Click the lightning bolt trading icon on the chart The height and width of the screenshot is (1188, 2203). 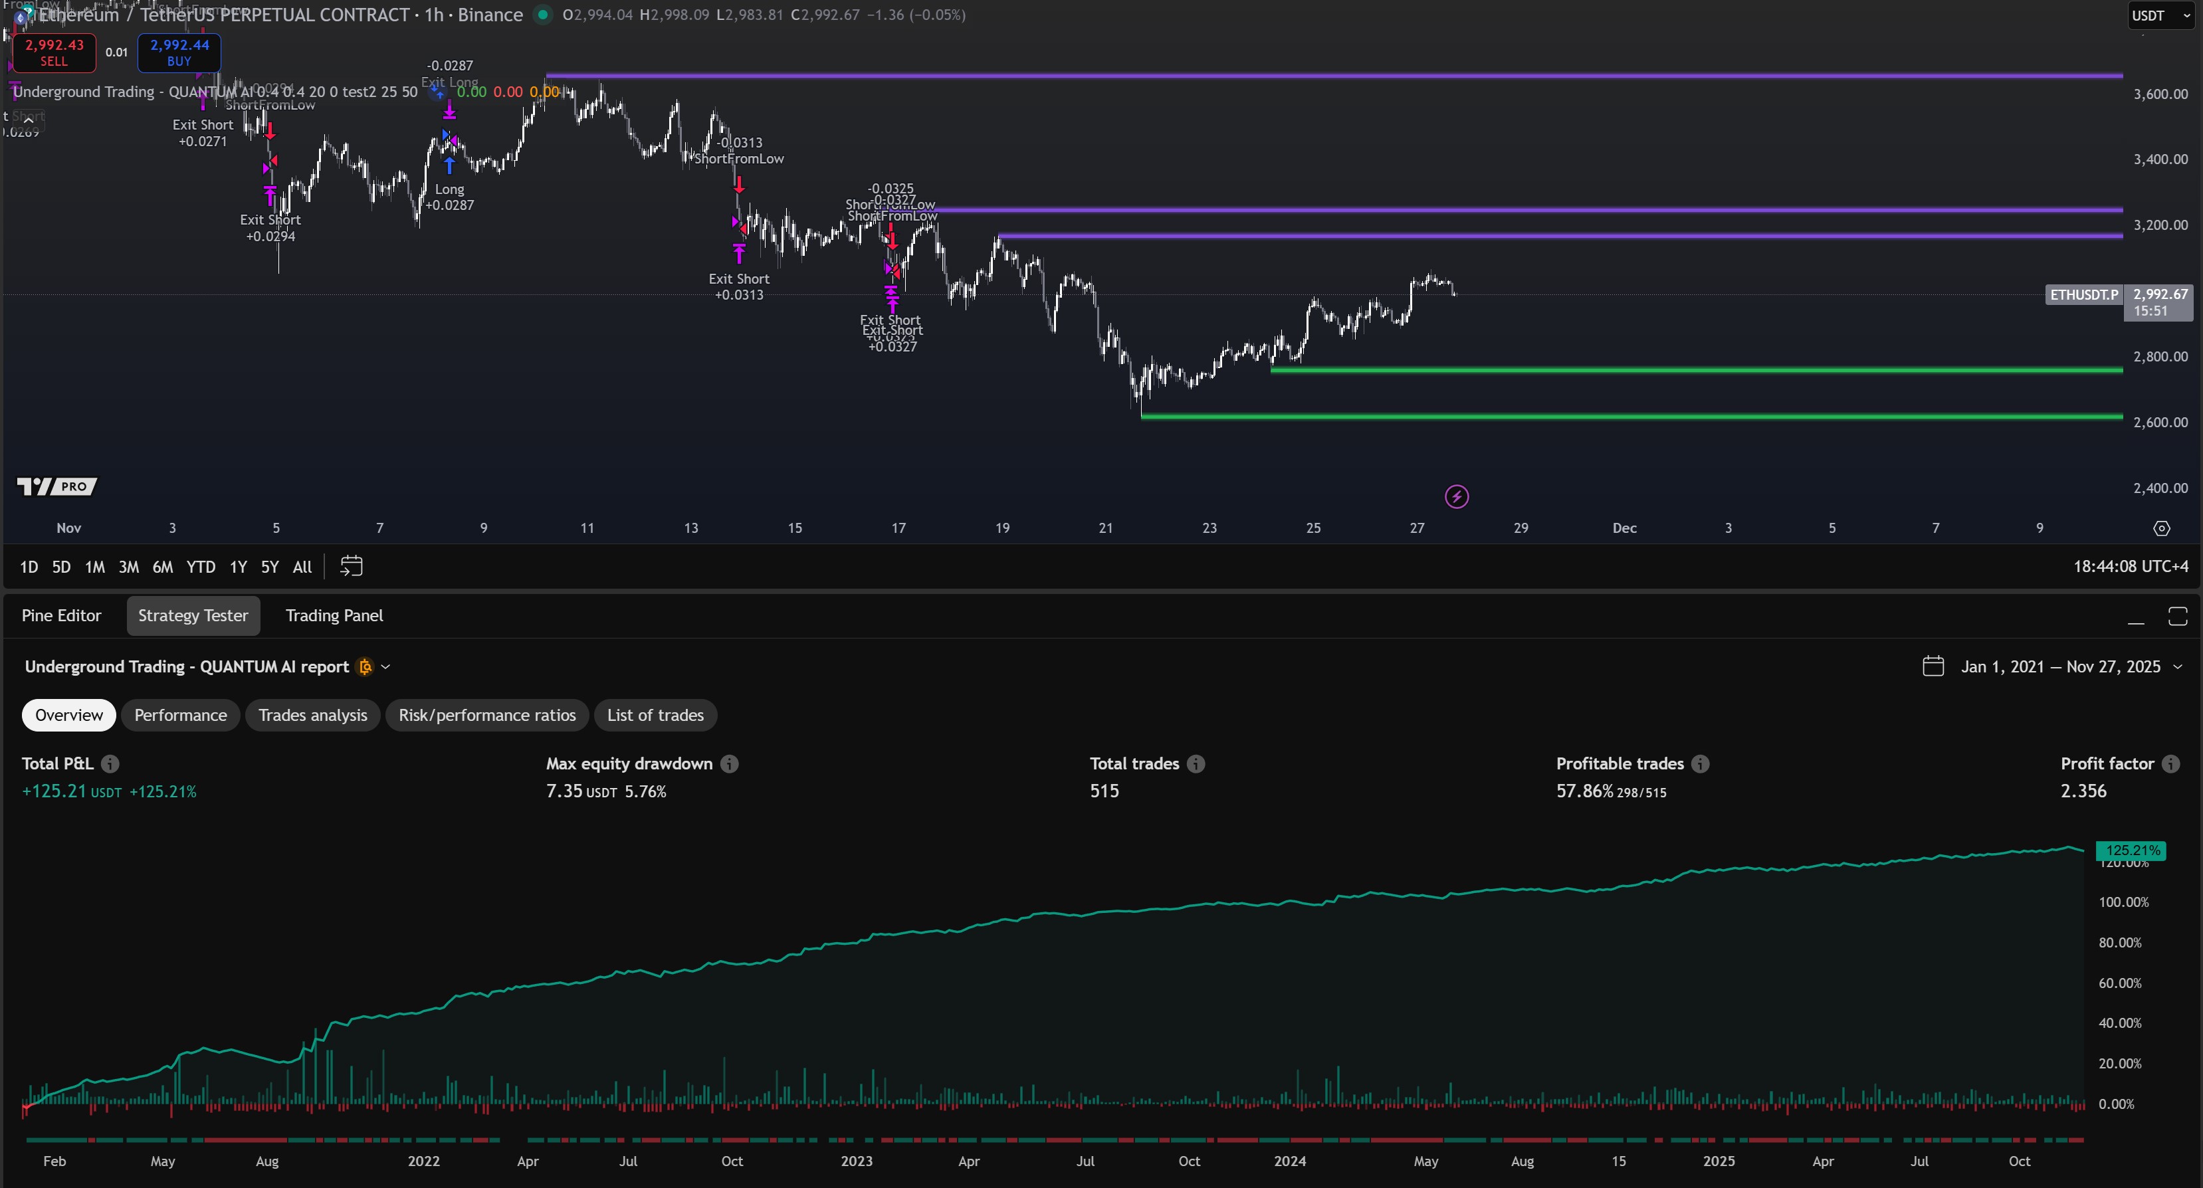1457,496
